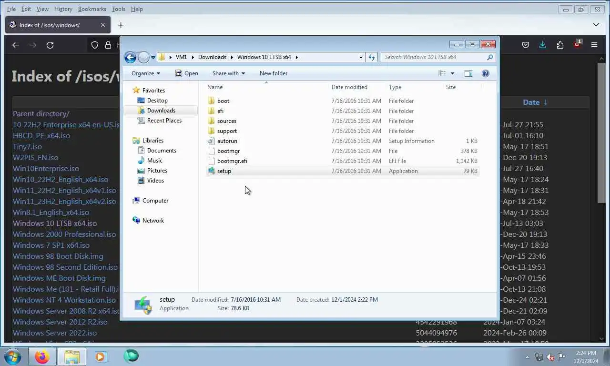Open the Windows Start menu
This screenshot has height=366, width=610.
[x=13, y=356]
